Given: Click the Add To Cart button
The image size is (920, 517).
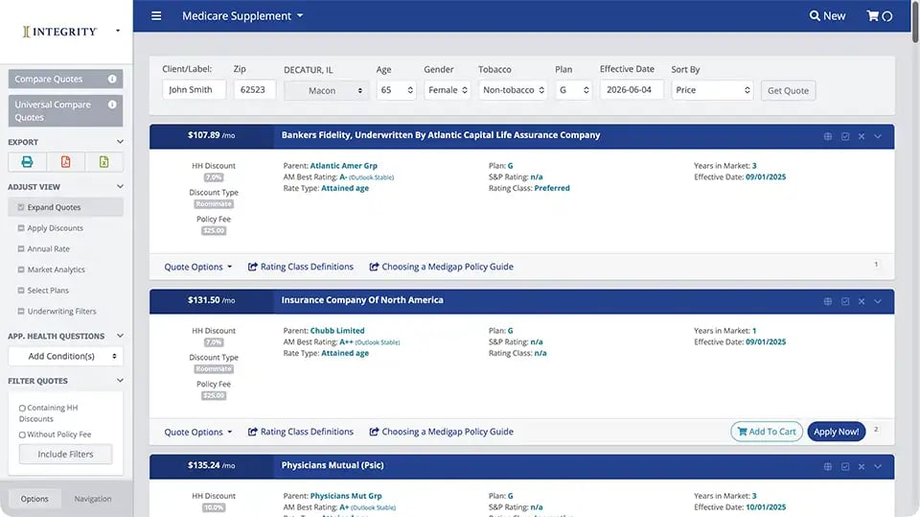Looking at the screenshot, I should tap(767, 432).
